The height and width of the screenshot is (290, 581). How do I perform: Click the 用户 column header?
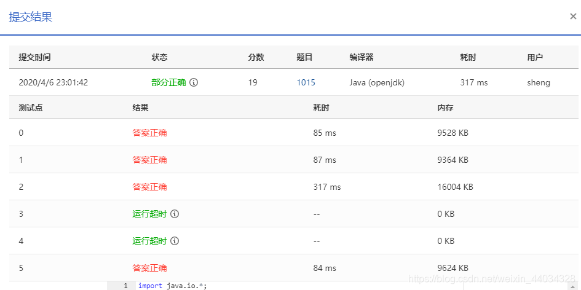[535, 57]
